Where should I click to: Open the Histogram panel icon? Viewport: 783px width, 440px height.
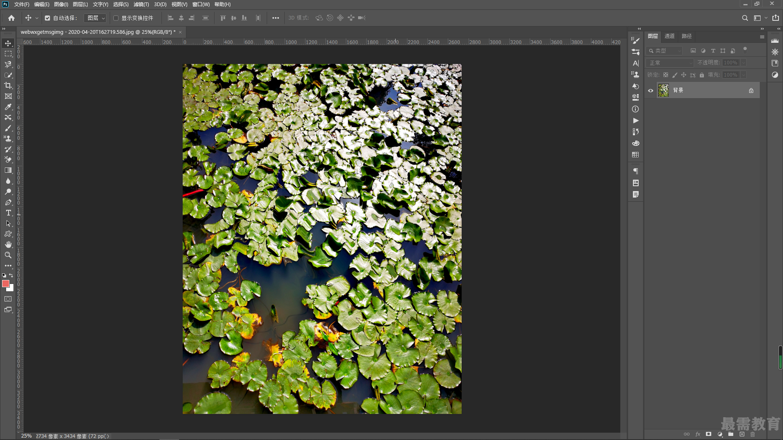pyautogui.click(x=775, y=40)
